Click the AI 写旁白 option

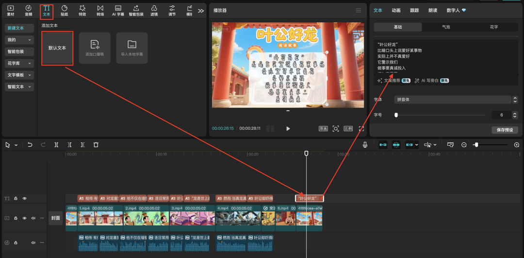pyautogui.click(x=432, y=81)
